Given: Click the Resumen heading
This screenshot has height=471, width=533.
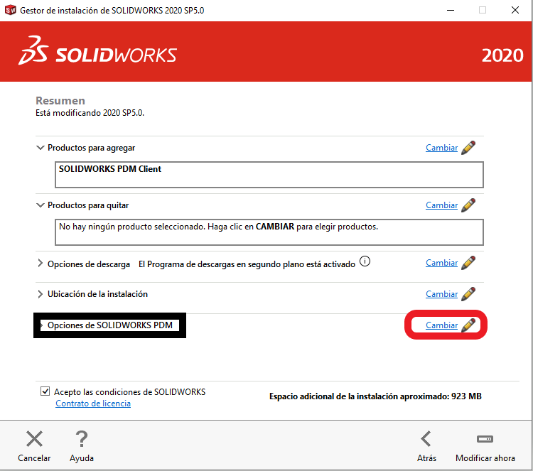Looking at the screenshot, I should [60, 101].
